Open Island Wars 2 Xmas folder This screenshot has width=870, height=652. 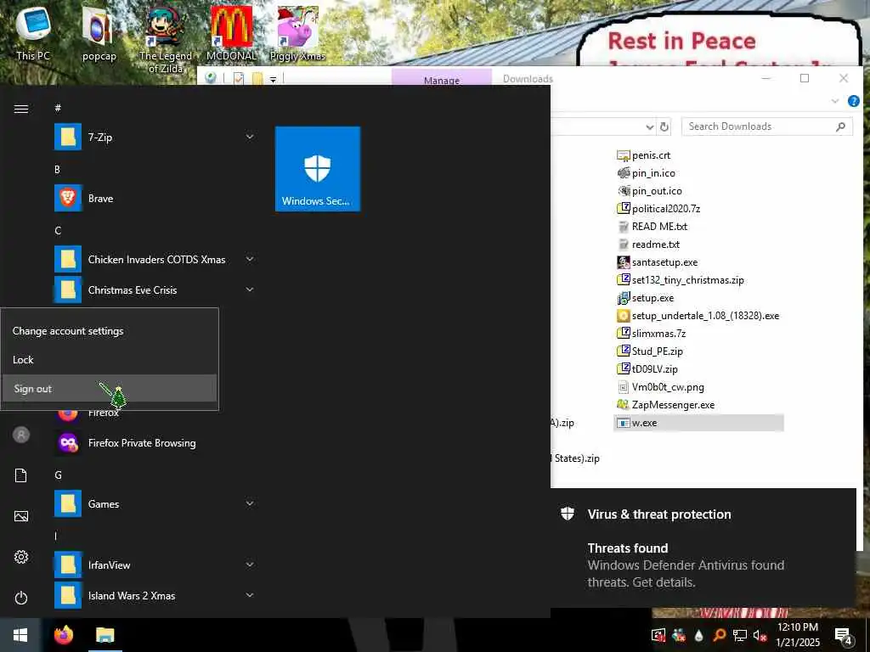[x=155, y=595]
